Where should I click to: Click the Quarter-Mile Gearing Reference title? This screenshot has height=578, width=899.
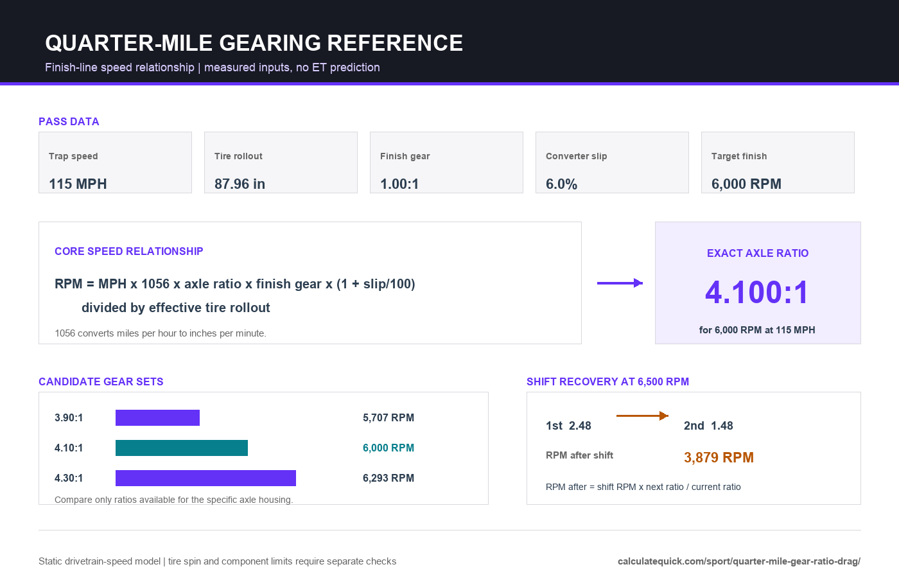(x=254, y=43)
